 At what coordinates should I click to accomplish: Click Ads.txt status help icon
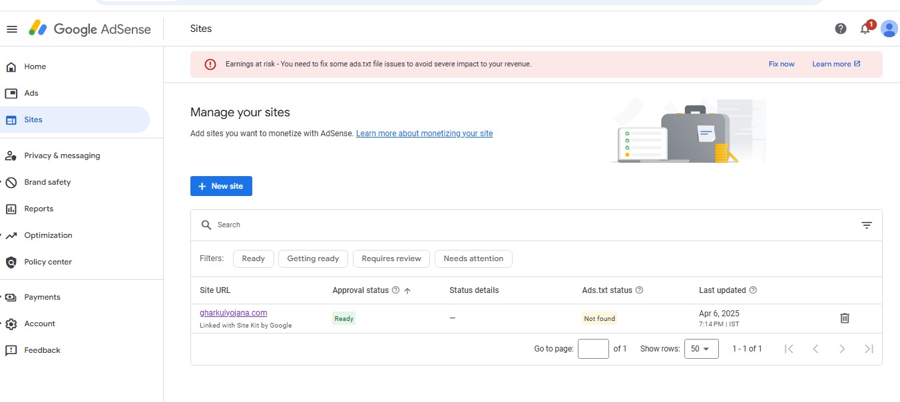(x=640, y=290)
